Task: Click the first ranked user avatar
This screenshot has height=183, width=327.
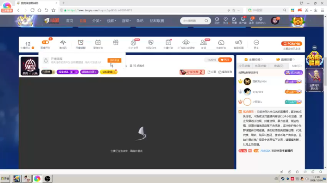Action: pyautogui.click(x=247, y=82)
